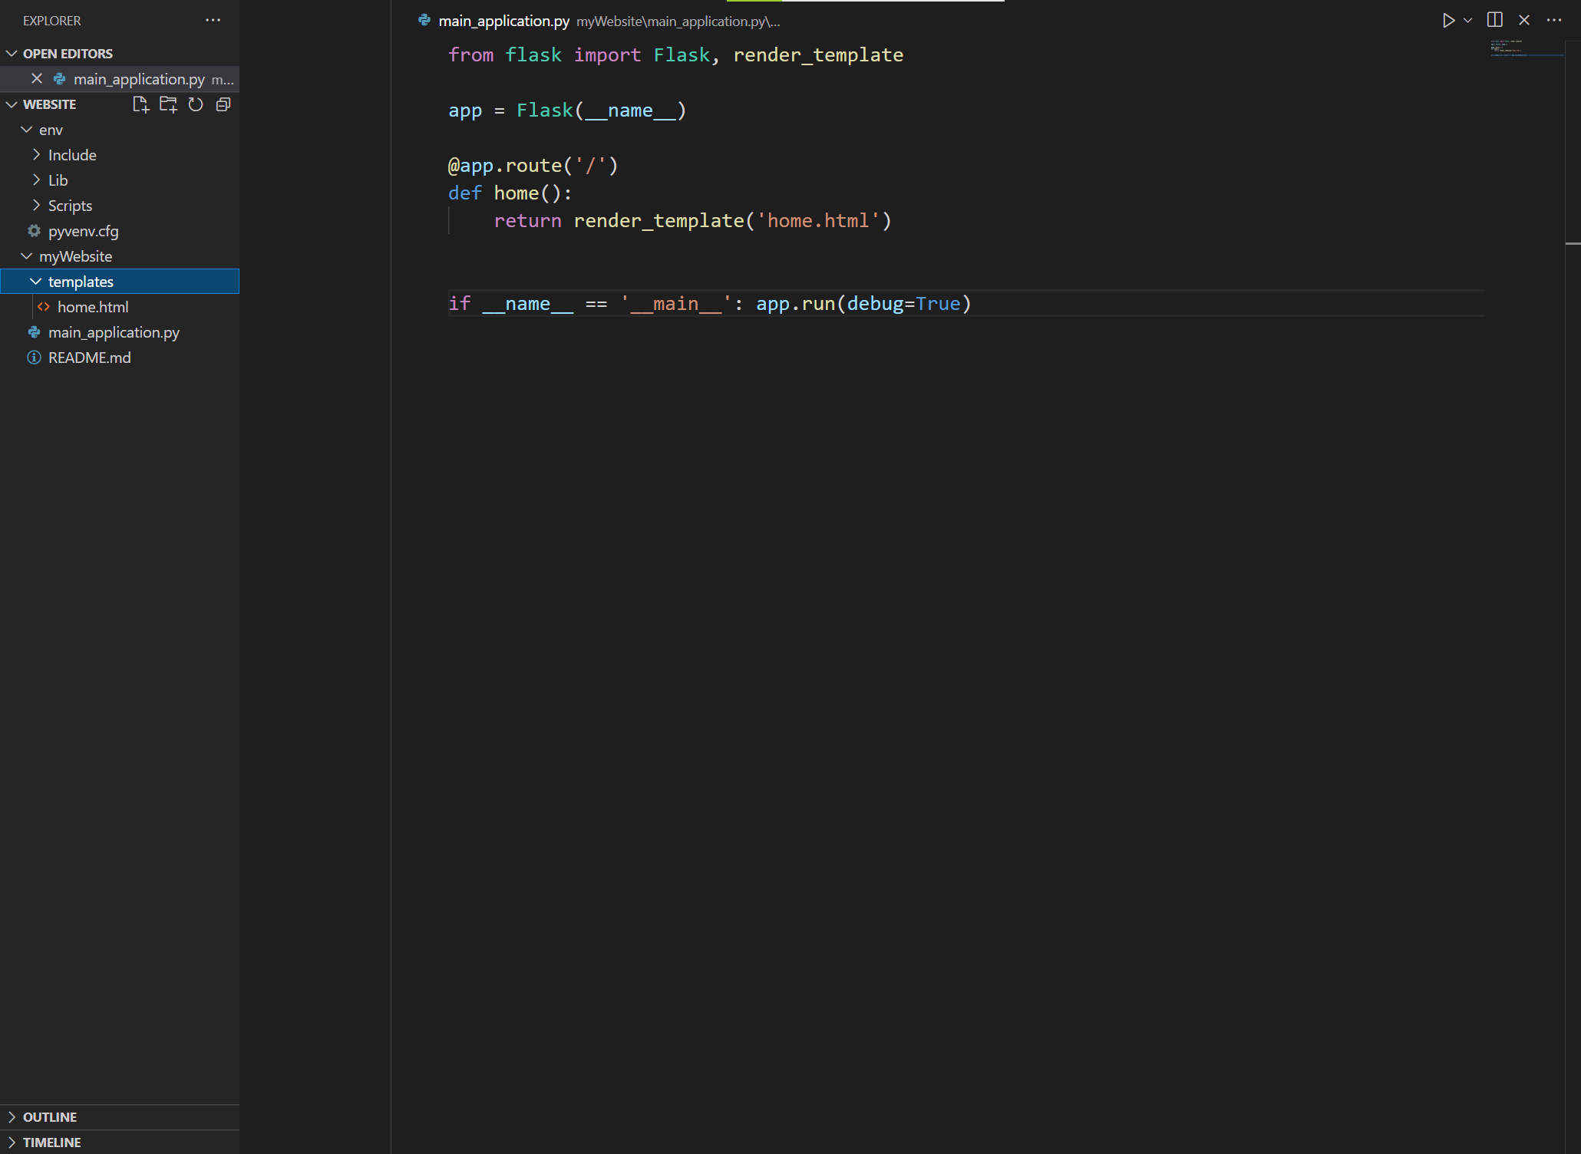Create a new file in WEBSITE explorer
1581x1154 pixels.
tap(140, 104)
